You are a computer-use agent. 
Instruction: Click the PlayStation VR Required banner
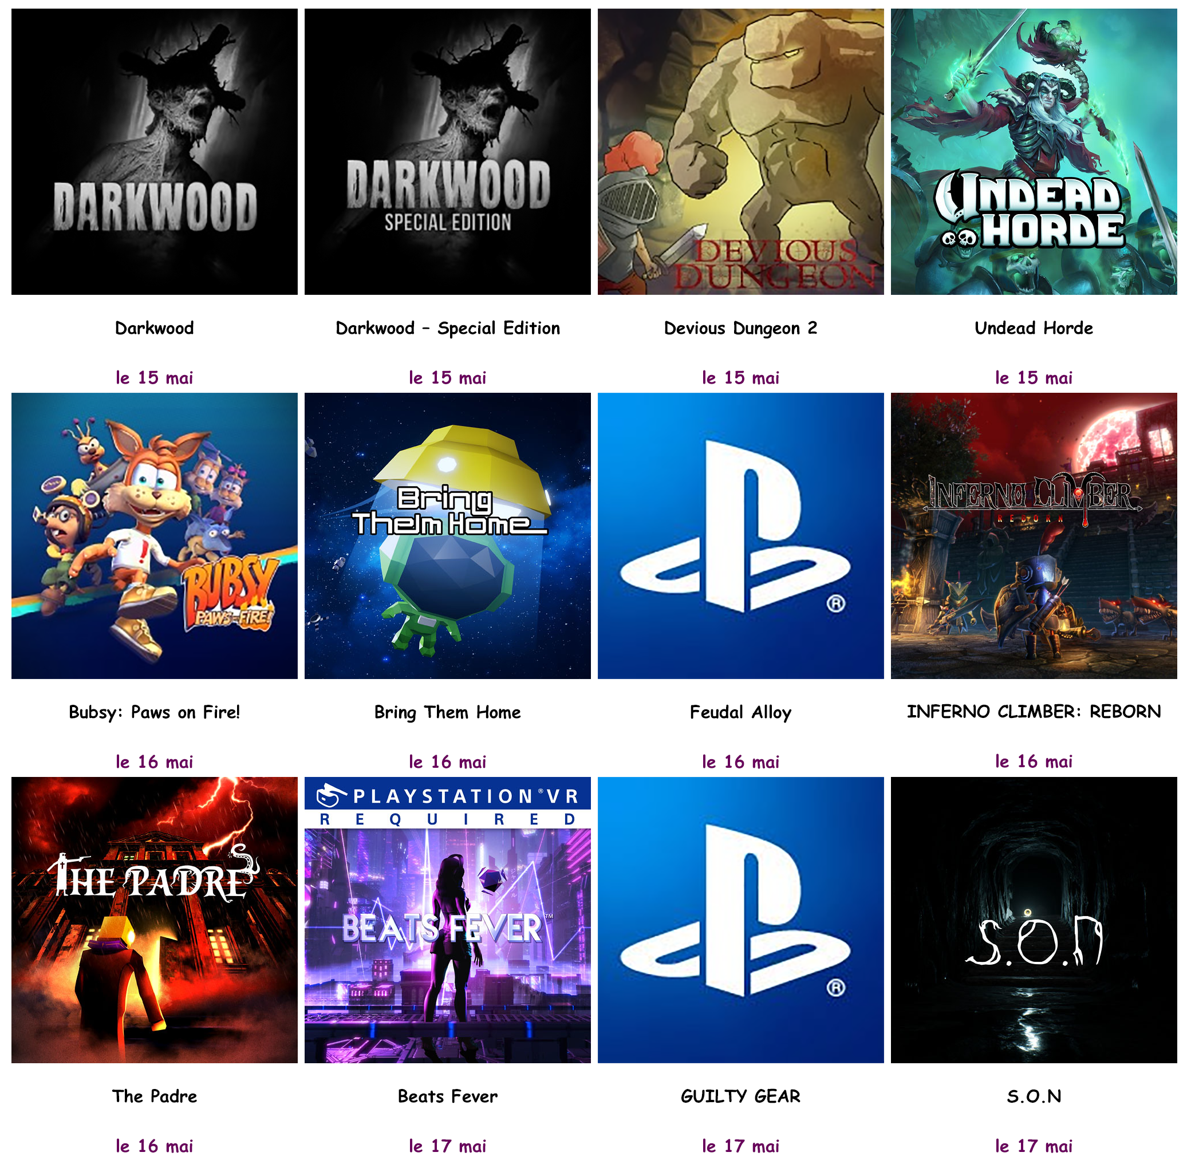click(x=448, y=803)
